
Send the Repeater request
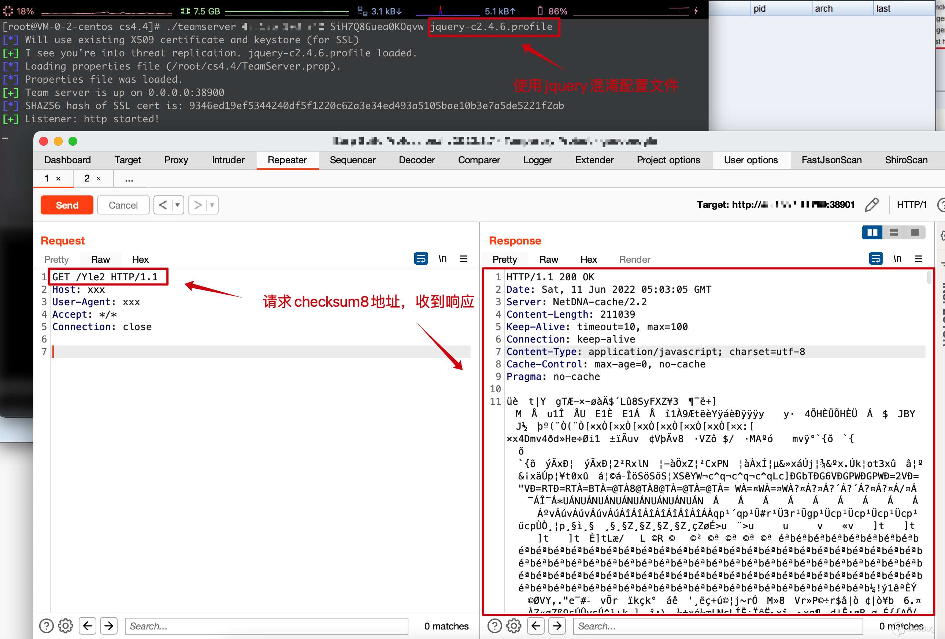(x=67, y=205)
